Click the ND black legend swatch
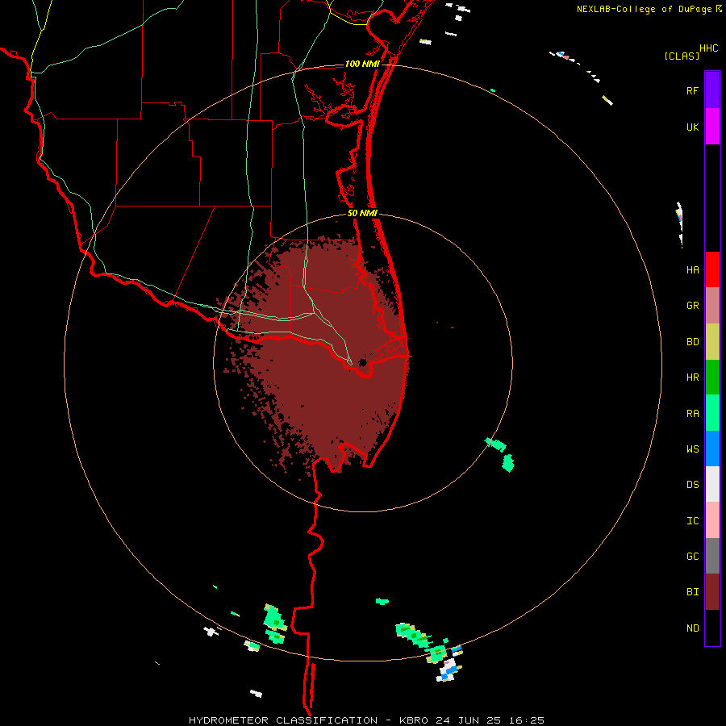 [712, 628]
